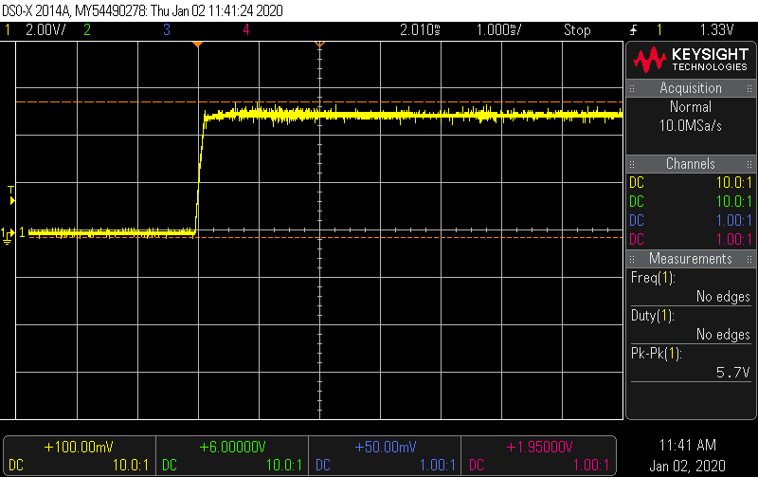Click the Normal acquisition mode text
The height and width of the screenshot is (477, 758).
(691, 107)
